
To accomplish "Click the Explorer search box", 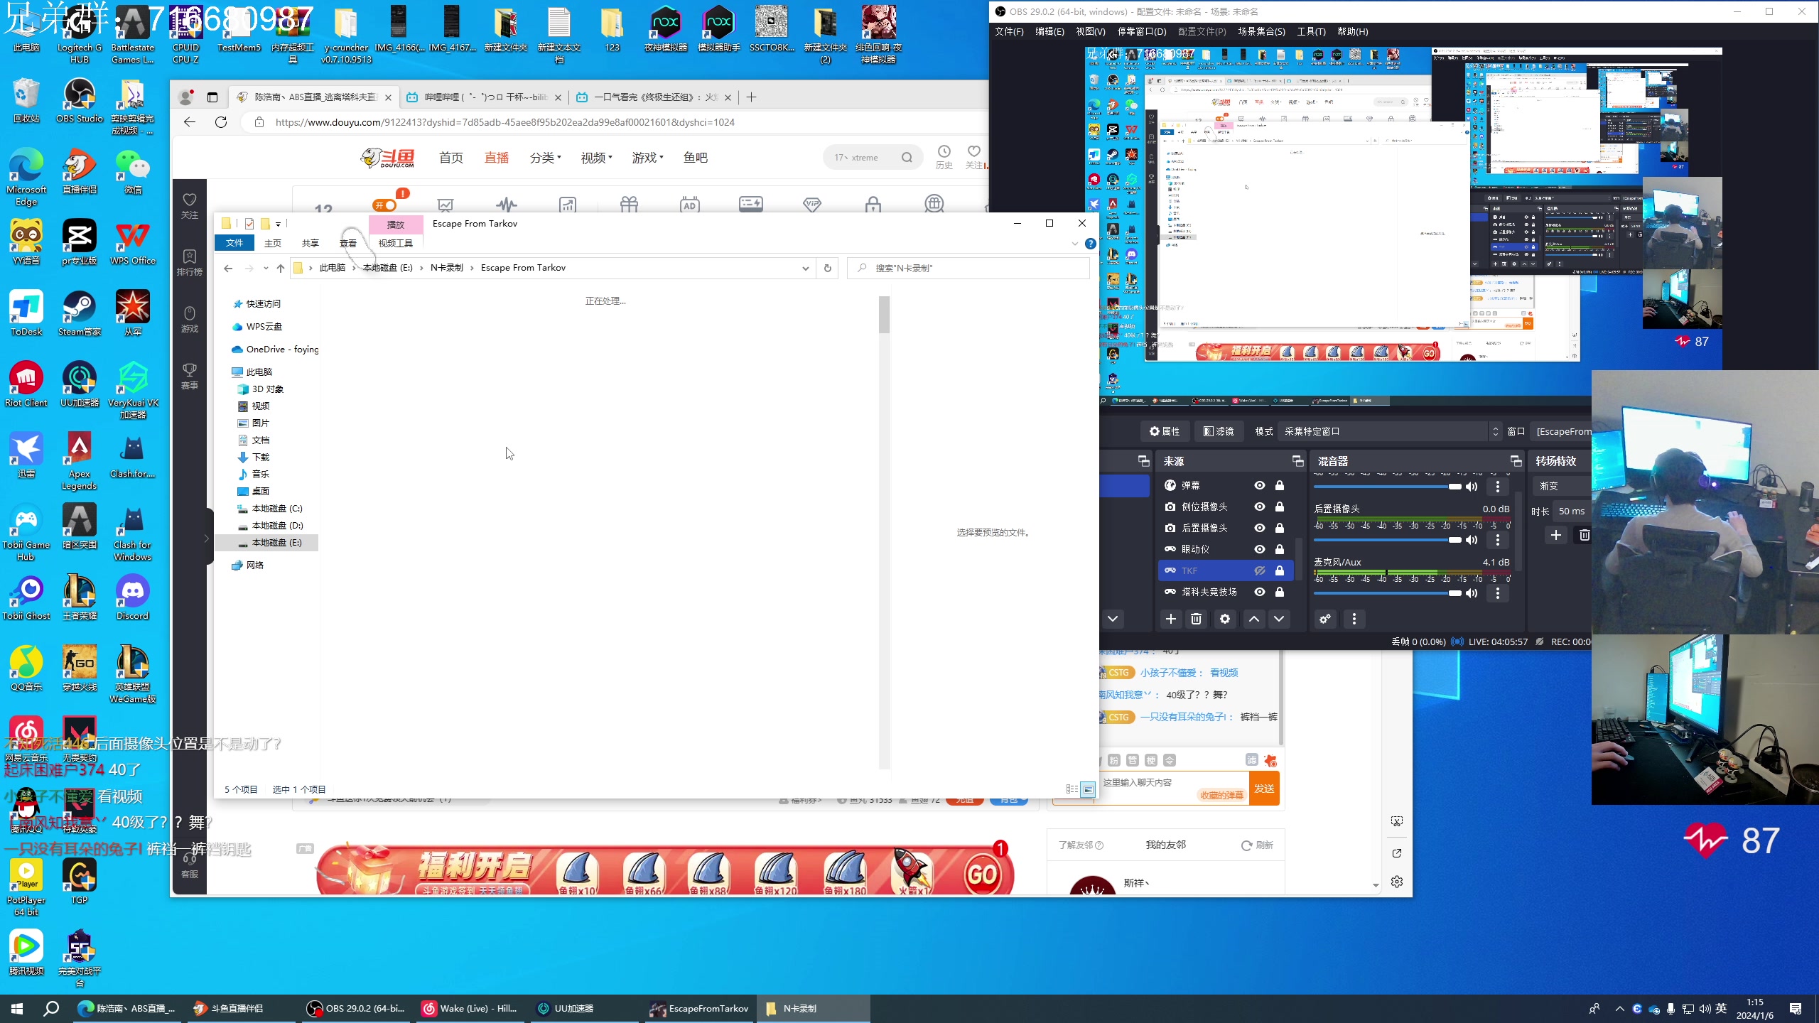I will (968, 268).
